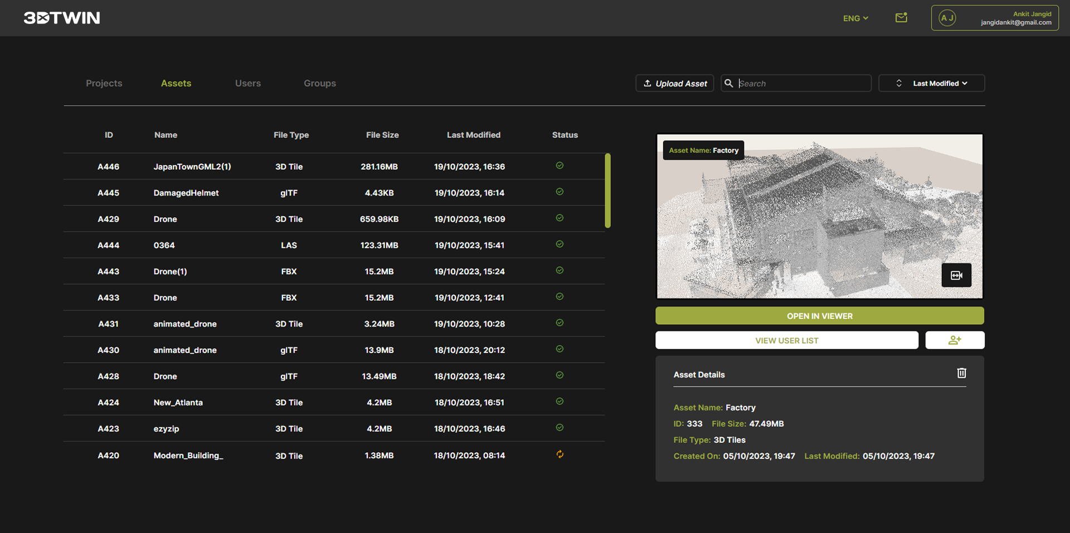Select the Modern_Building_ asset name
Viewport: 1070px width, 533px height.
(188, 456)
